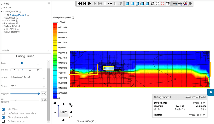Click the point picker target icon
Screen dimensions: 214x124
[x=38, y=63]
